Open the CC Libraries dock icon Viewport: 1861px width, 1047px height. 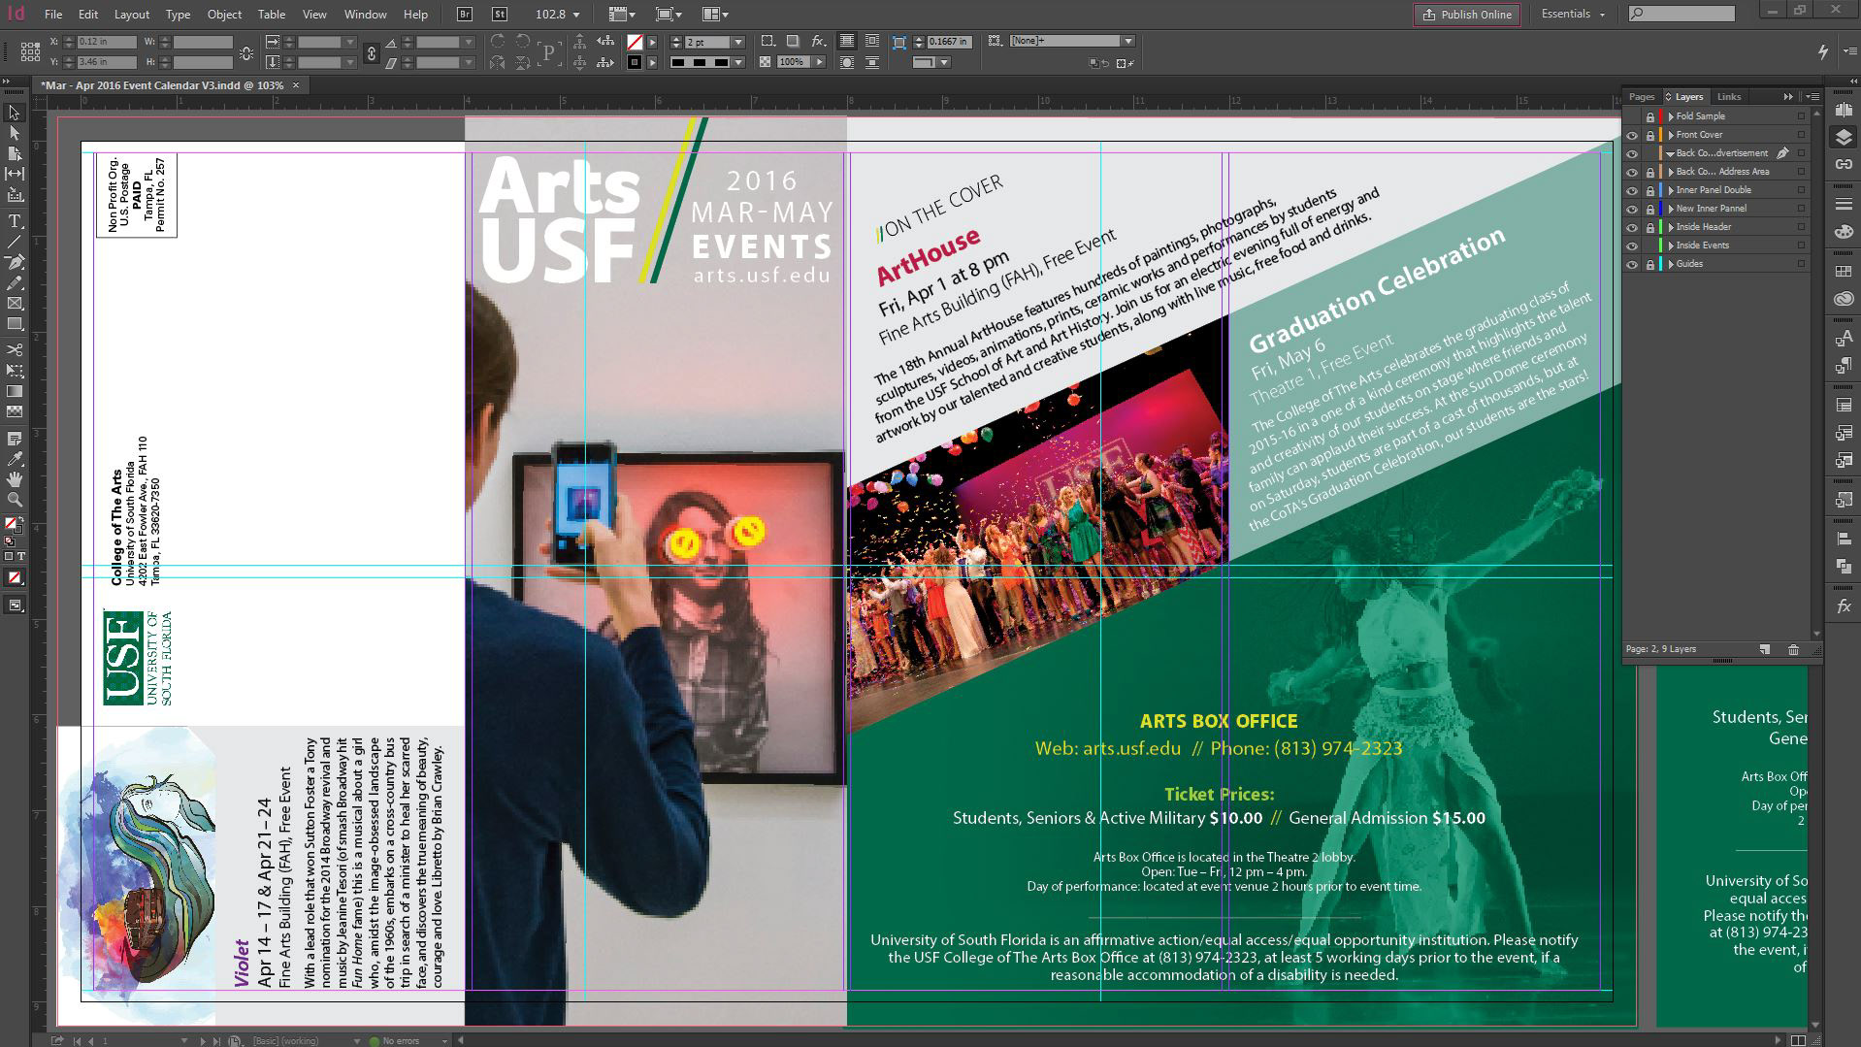(1844, 299)
